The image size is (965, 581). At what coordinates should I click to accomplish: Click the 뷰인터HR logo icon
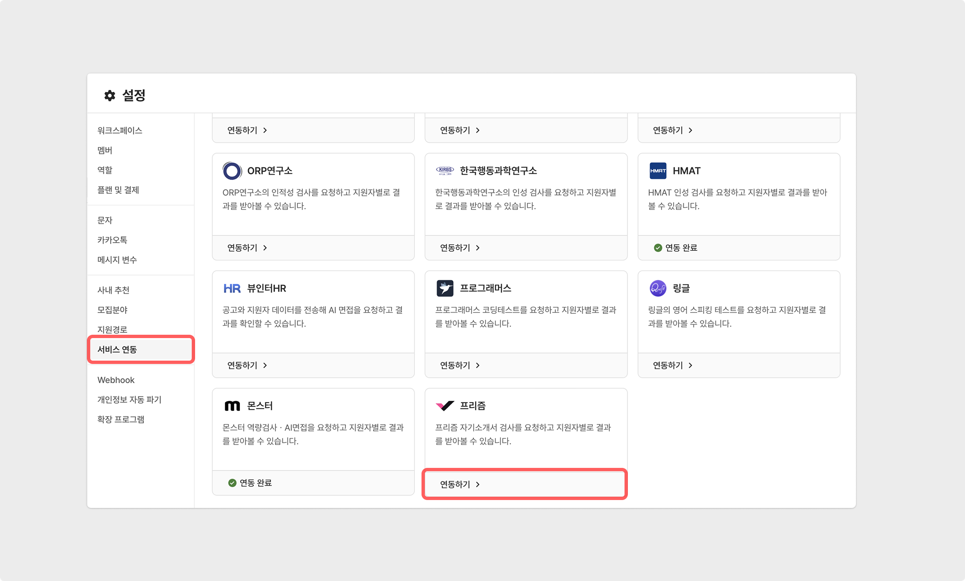(x=232, y=288)
